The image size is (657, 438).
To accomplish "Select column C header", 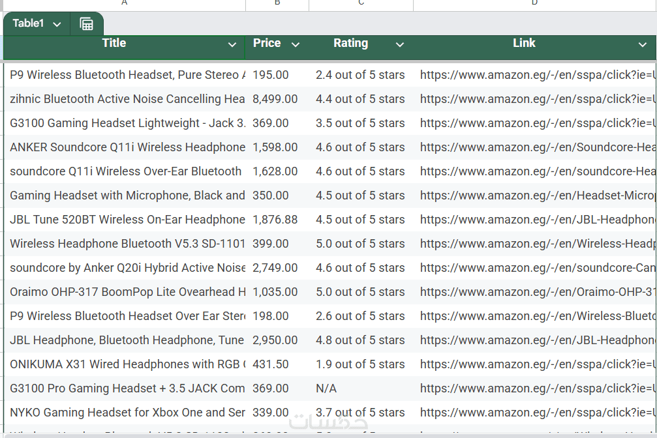I will (361, 4).
